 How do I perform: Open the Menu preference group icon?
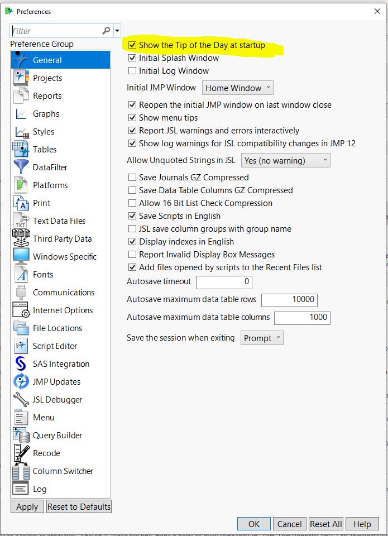coord(21,418)
